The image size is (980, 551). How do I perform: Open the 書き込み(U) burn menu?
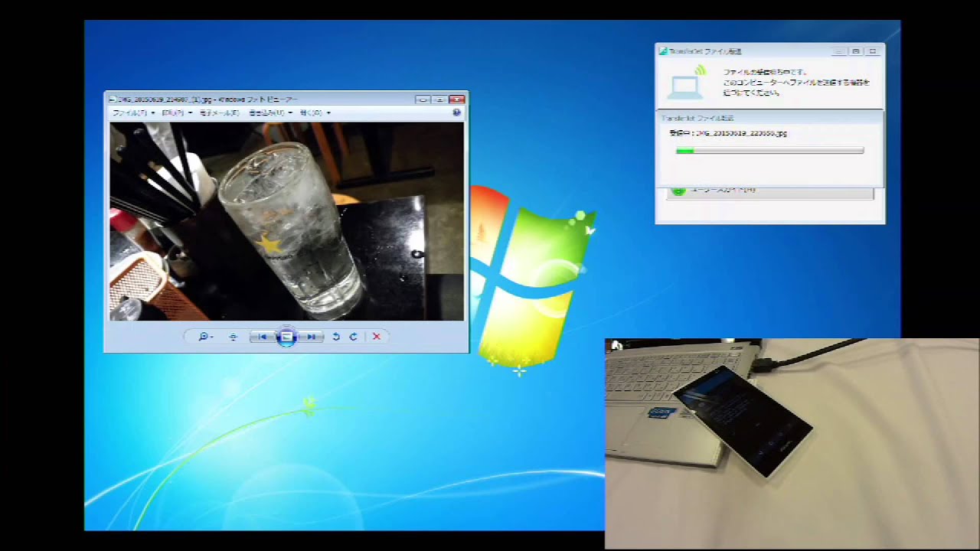coord(270,112)
